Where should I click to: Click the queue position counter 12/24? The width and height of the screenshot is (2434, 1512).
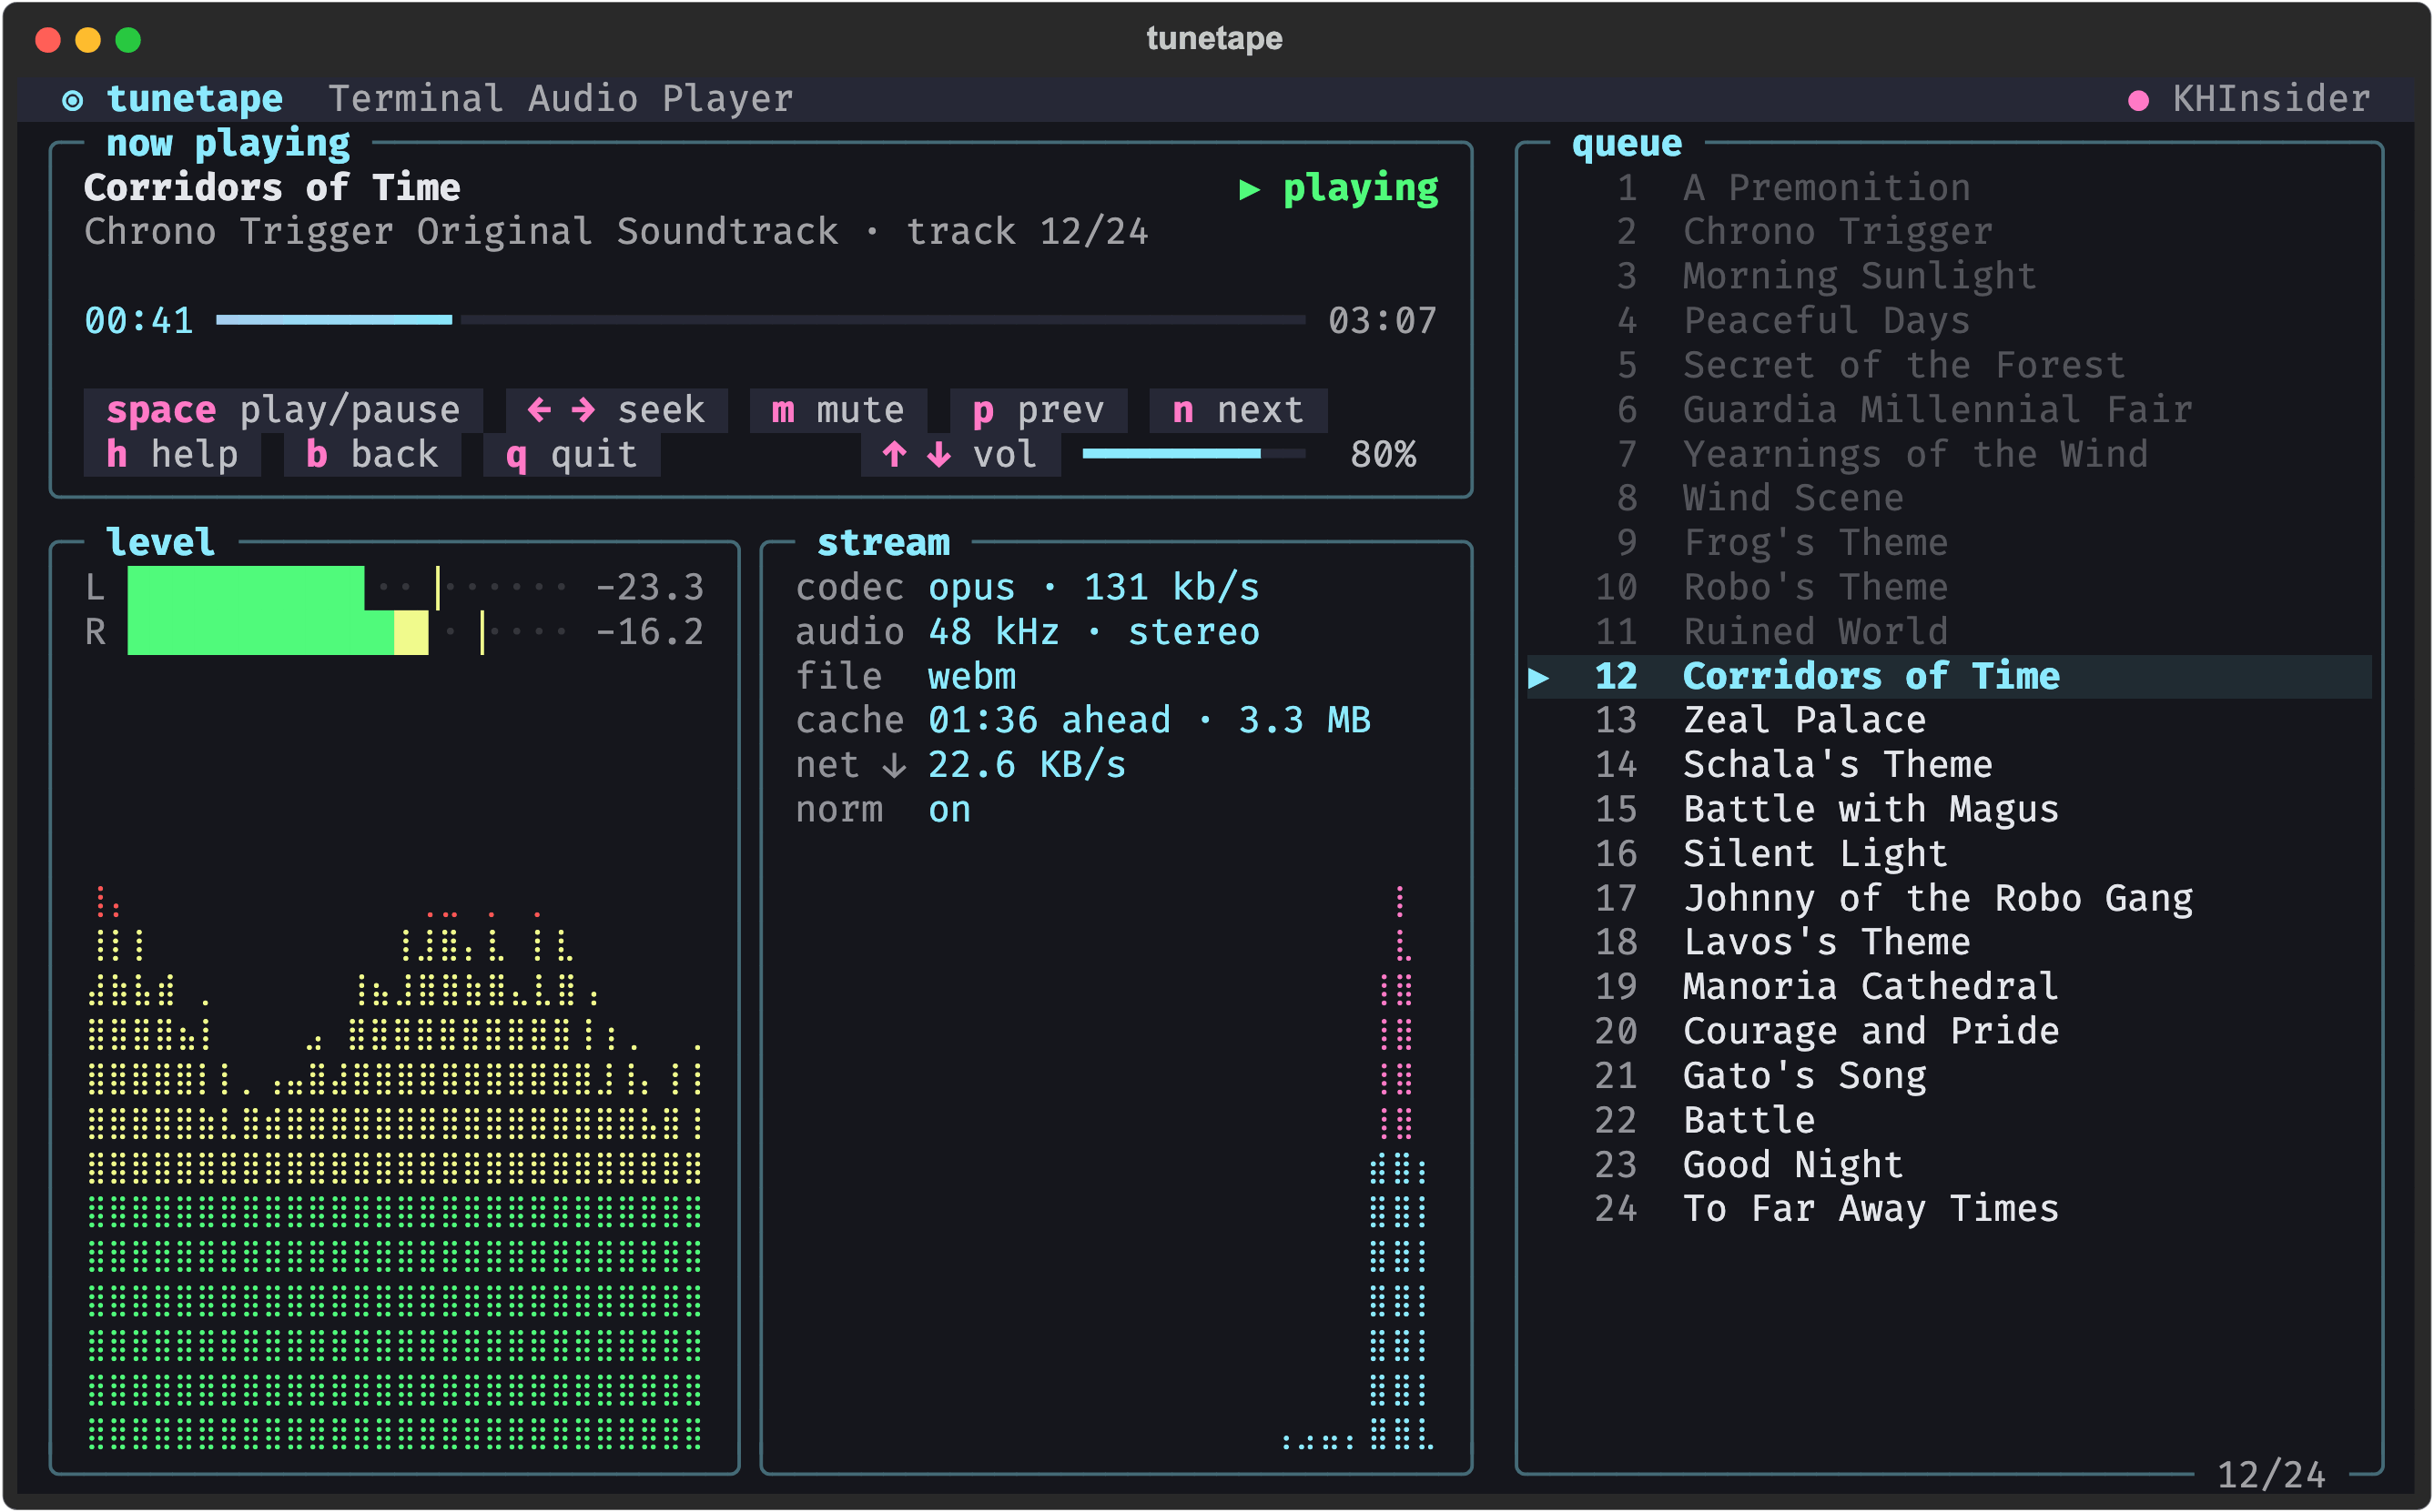2271,1475
